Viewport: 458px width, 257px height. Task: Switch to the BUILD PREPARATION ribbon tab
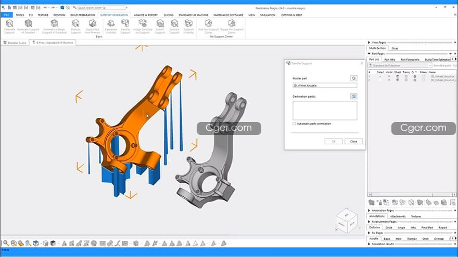tap(83, 15)
